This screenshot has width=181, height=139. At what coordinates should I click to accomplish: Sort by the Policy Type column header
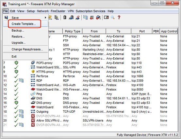click(x=73, y=31)
